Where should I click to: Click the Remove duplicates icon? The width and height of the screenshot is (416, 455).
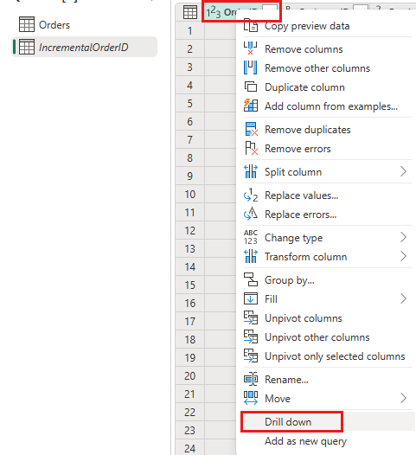(251, 129)
